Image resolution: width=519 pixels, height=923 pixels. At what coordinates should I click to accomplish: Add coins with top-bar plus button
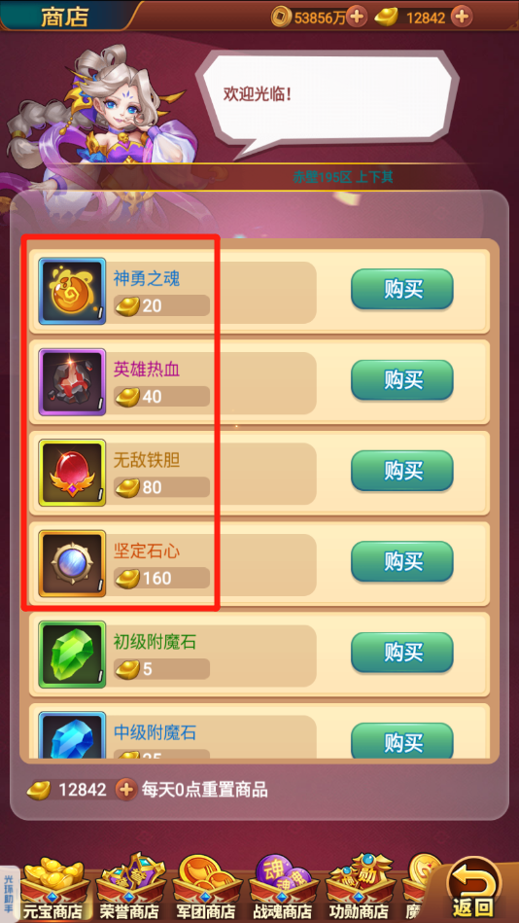point(357,17)
